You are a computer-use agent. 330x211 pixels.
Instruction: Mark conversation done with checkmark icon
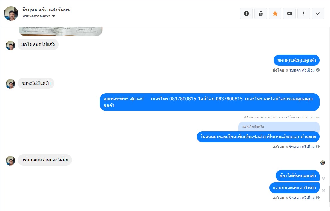318,13
